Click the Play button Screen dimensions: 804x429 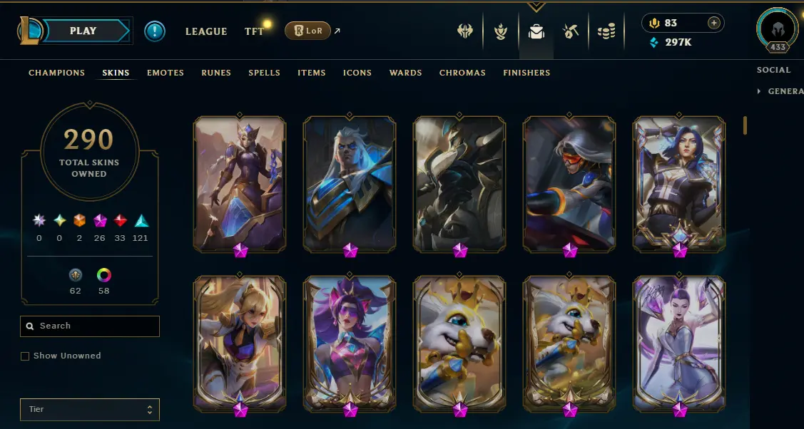point(83,31)
